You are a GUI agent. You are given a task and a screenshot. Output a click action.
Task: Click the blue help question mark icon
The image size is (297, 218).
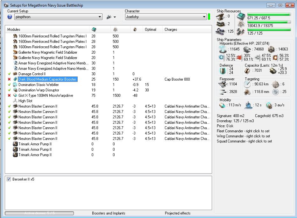tap(10, 17)
